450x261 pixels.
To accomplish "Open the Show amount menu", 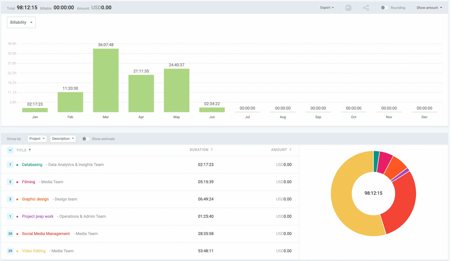I will [429, 8].
